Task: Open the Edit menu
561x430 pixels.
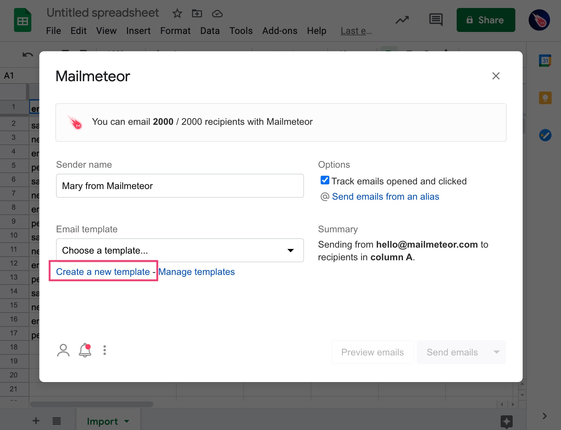Action: pos(78,31)
